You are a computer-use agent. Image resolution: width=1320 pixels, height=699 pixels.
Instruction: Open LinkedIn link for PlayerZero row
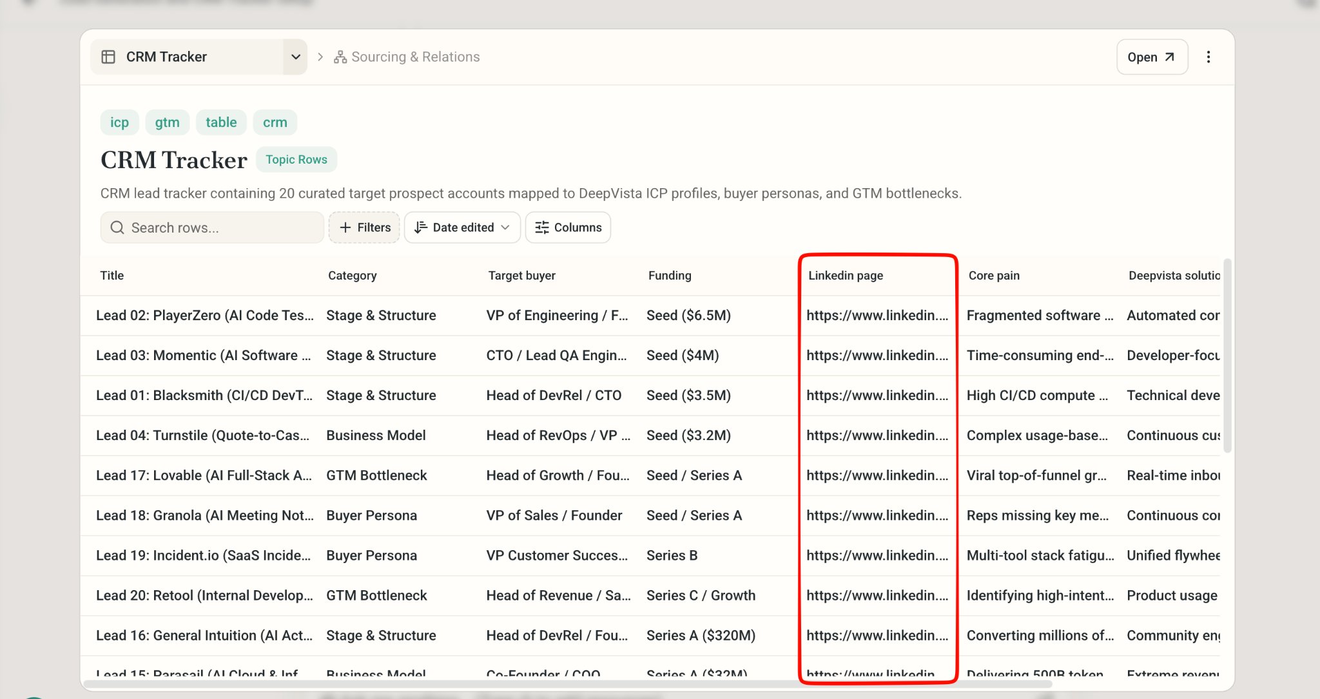click(877, 315)
